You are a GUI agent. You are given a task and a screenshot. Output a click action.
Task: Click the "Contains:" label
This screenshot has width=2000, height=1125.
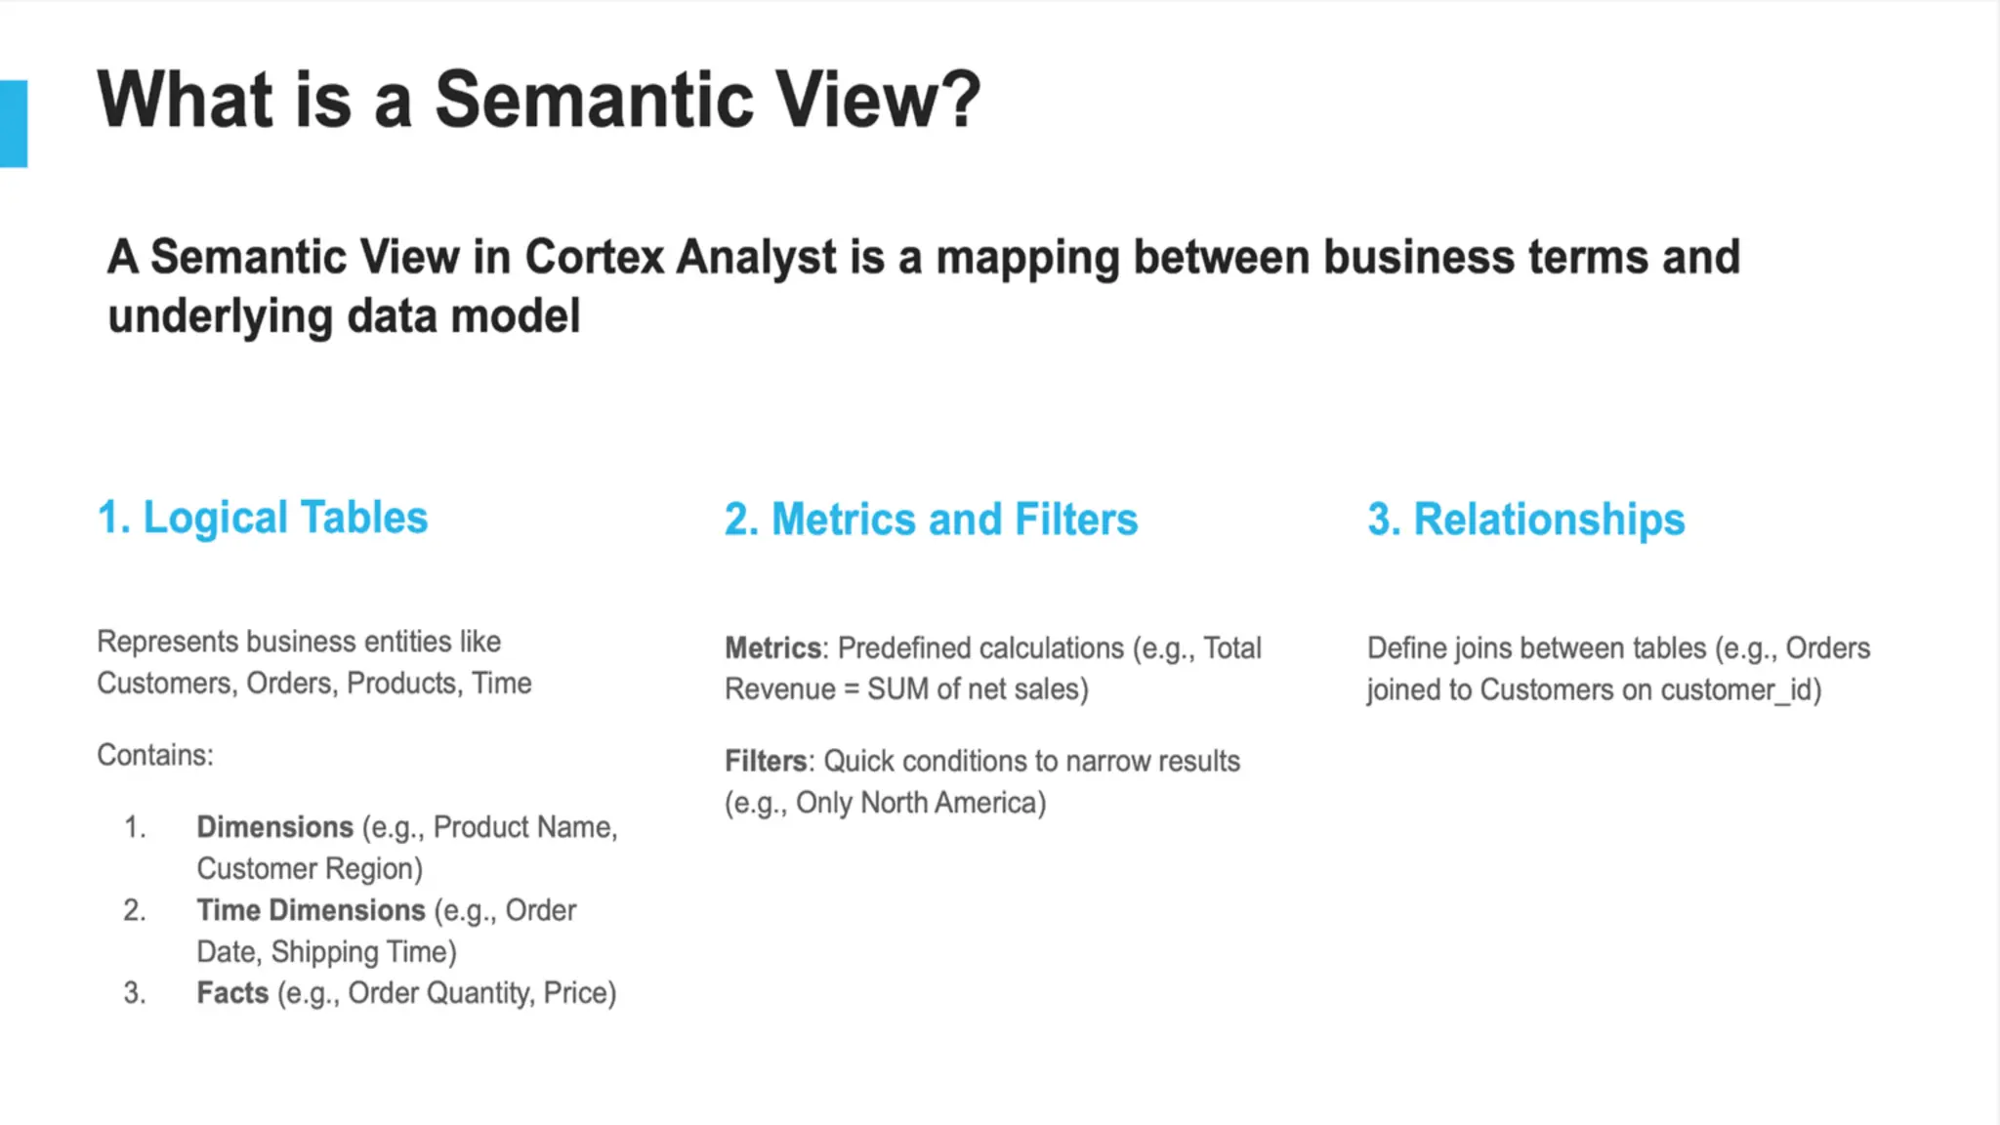click(x=155, y=755)
